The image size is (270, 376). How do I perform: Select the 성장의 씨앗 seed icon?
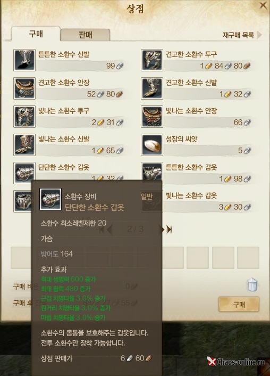tap(152, 145)
